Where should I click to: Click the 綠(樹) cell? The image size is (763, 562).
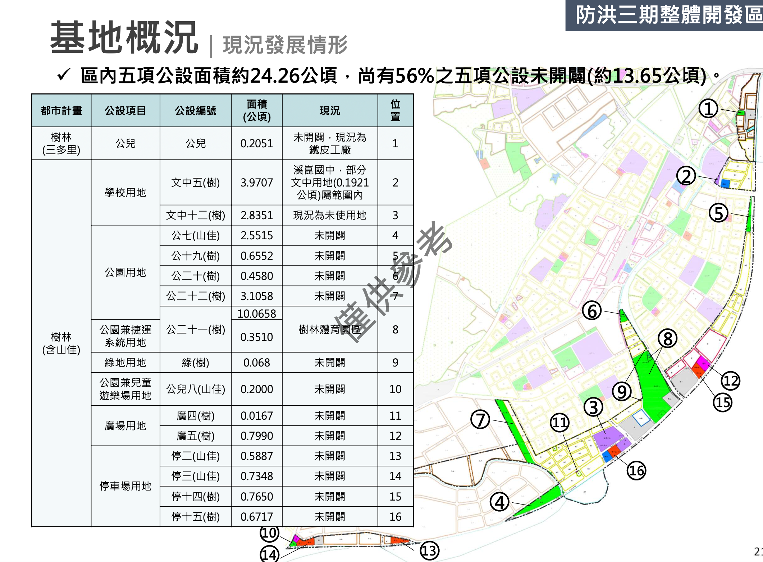point(196,363)
